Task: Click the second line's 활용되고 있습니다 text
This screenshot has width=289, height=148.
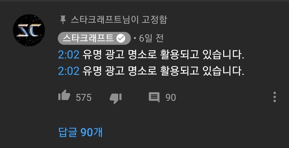Action: [202, 71]
